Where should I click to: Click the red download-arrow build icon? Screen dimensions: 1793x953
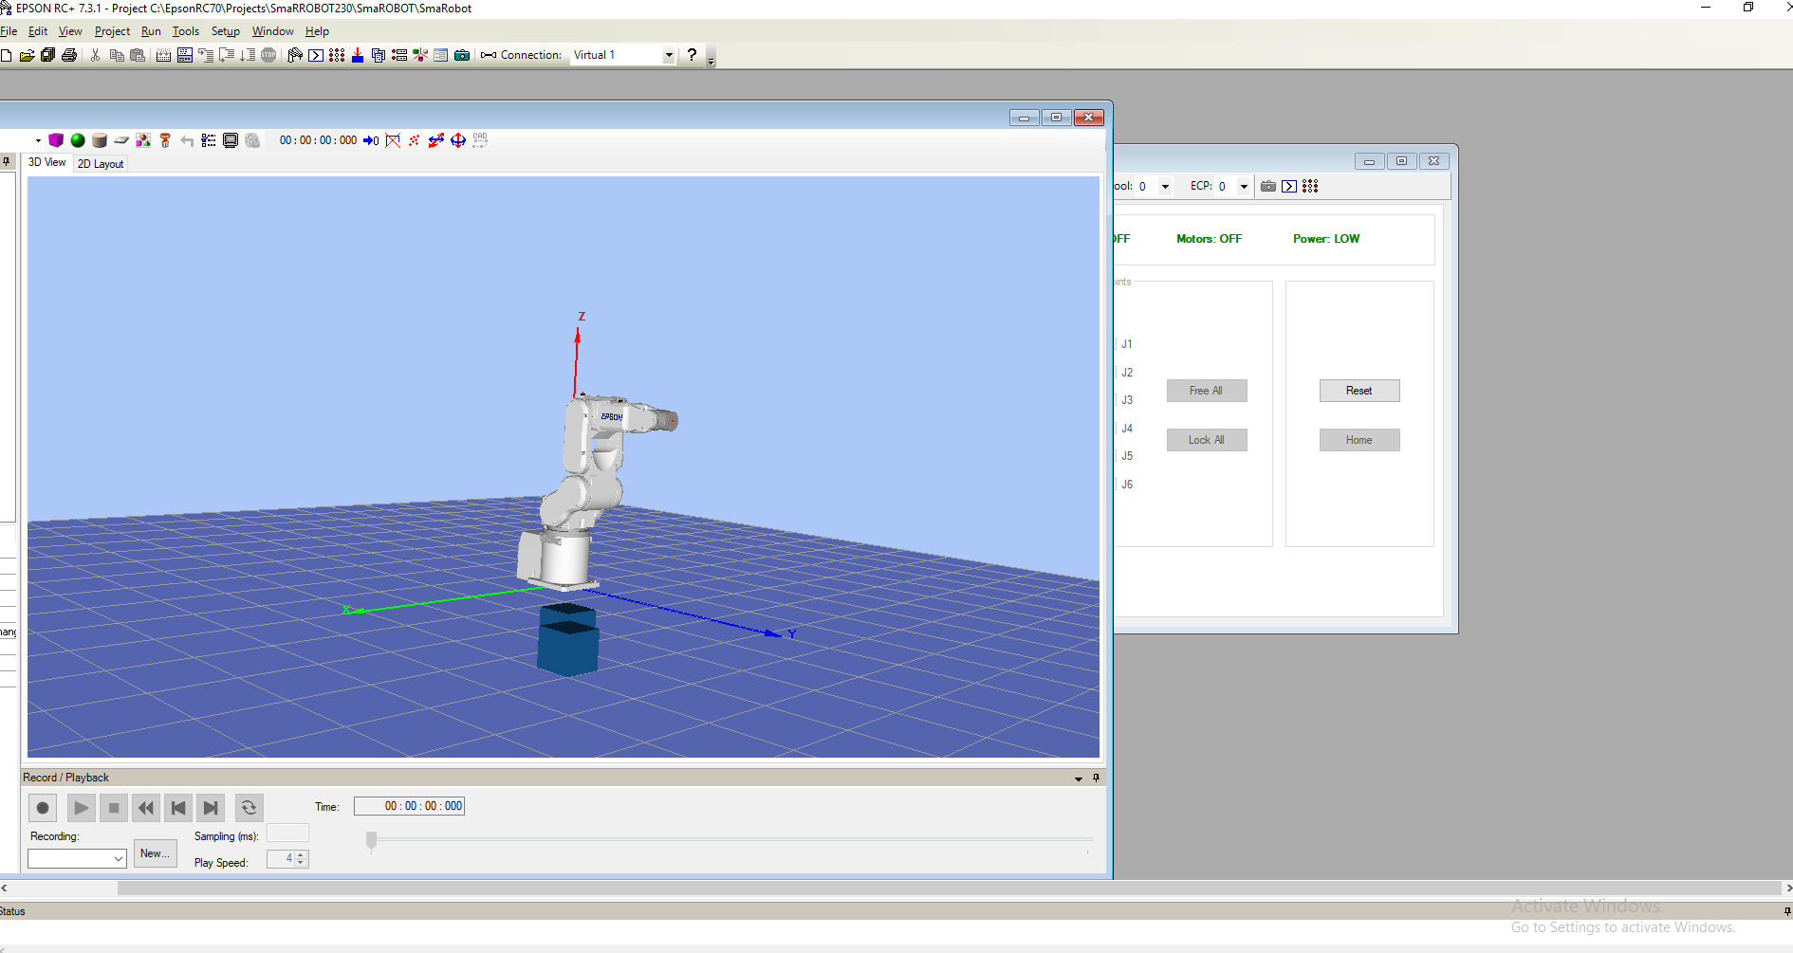point(358,55)
